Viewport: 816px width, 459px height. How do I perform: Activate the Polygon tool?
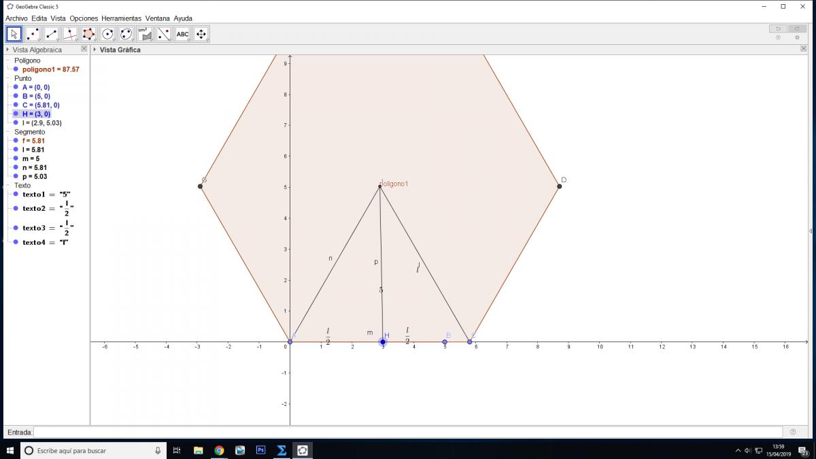click(88, 34)
